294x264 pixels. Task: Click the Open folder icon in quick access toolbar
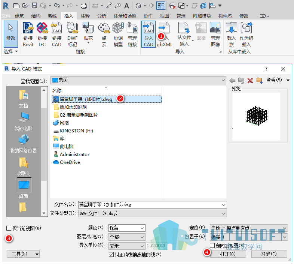click(x=25, y=6)
